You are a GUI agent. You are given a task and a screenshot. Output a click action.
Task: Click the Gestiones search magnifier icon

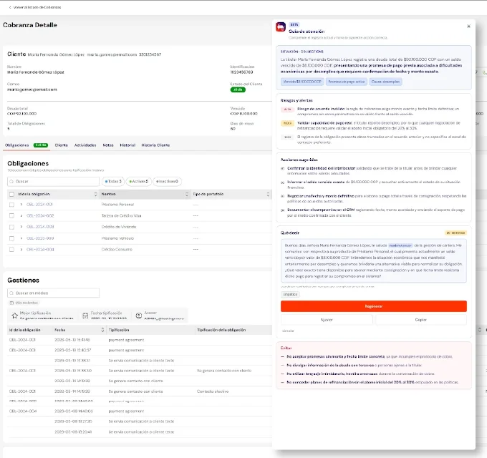[x=11, y=293]
